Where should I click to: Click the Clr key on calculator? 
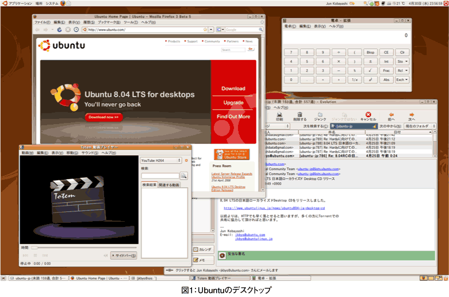(x=402, y=52)
